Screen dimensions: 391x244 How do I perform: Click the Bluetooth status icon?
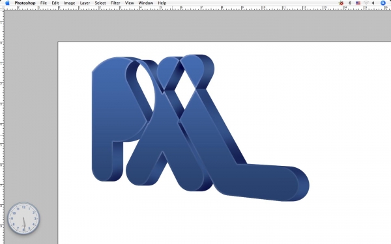pos(349,3)
